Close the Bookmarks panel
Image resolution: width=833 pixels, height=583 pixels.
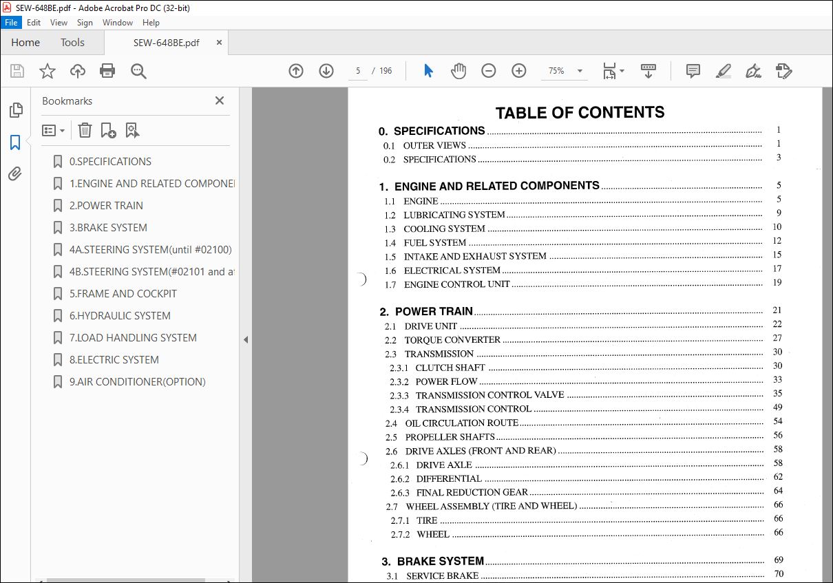coord(220,100)
